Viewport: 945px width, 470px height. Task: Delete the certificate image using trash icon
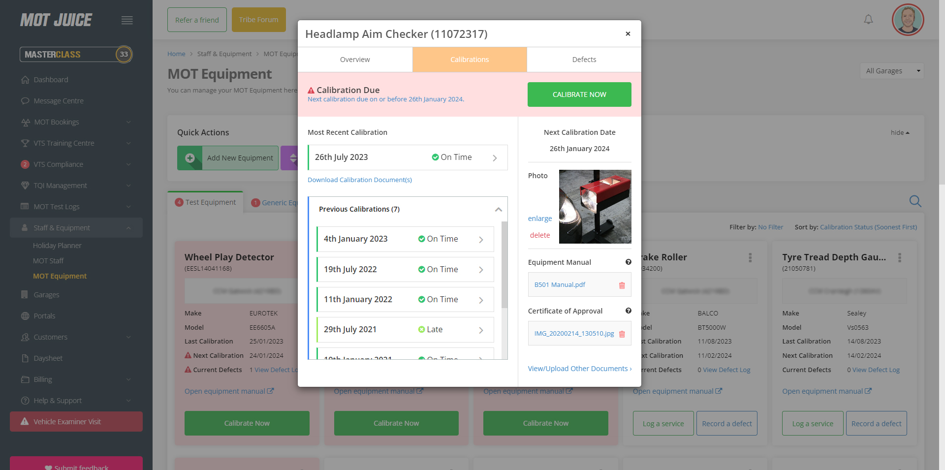[x=622, y=334]
